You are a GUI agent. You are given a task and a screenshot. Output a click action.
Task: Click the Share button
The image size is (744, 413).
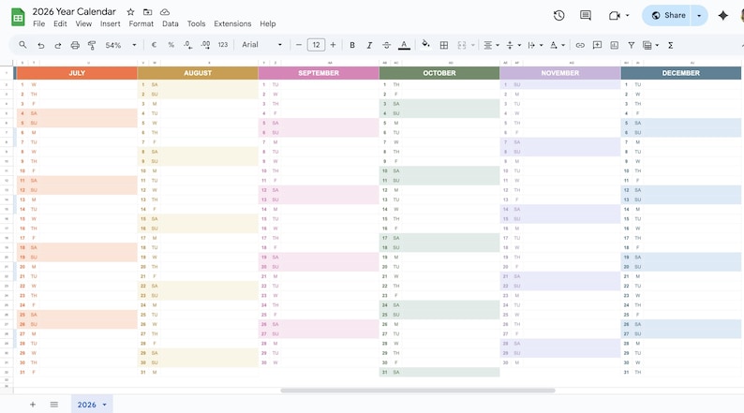[668, 16]
